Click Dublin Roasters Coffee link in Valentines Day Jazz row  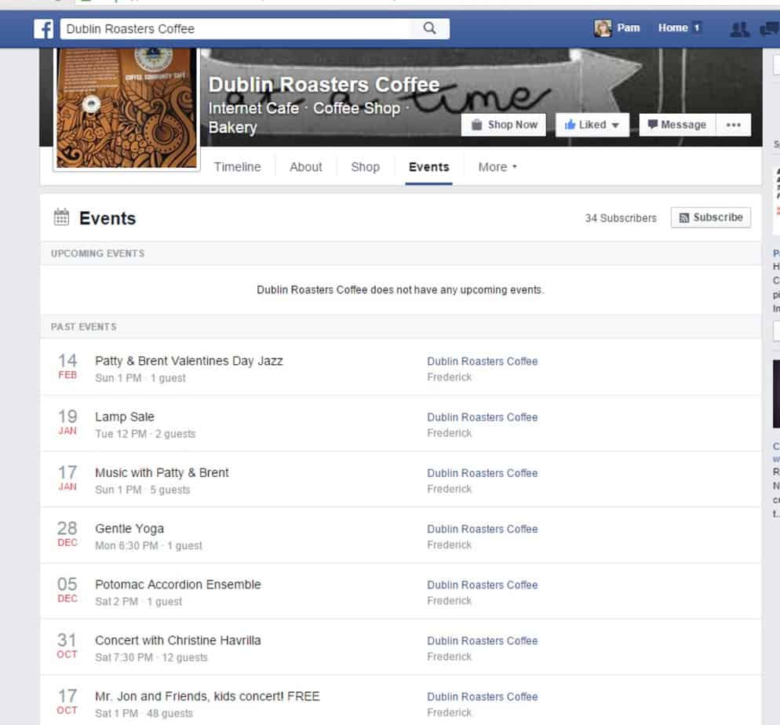pos(482,362)
